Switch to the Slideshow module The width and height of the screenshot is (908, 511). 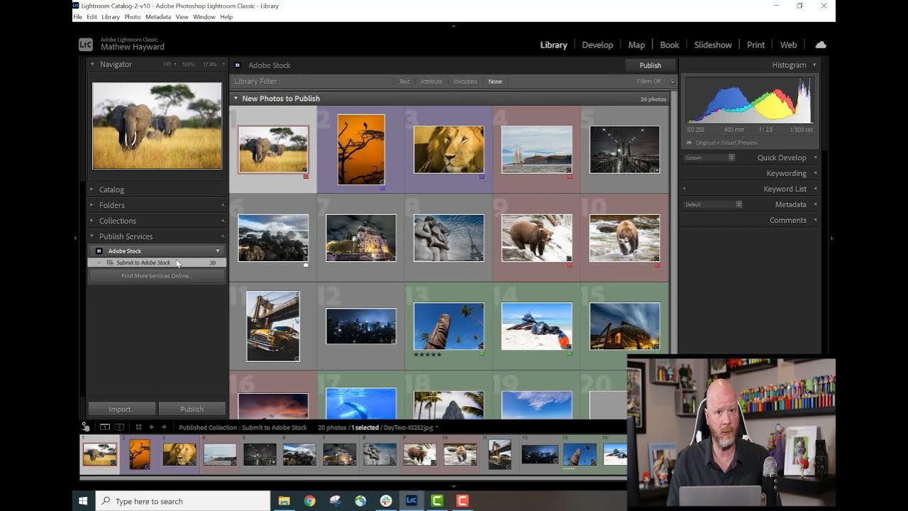coord(713,45)
